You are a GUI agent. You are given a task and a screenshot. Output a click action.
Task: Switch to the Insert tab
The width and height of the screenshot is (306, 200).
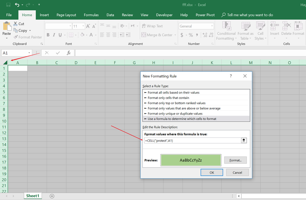click(x=44, y=15)
